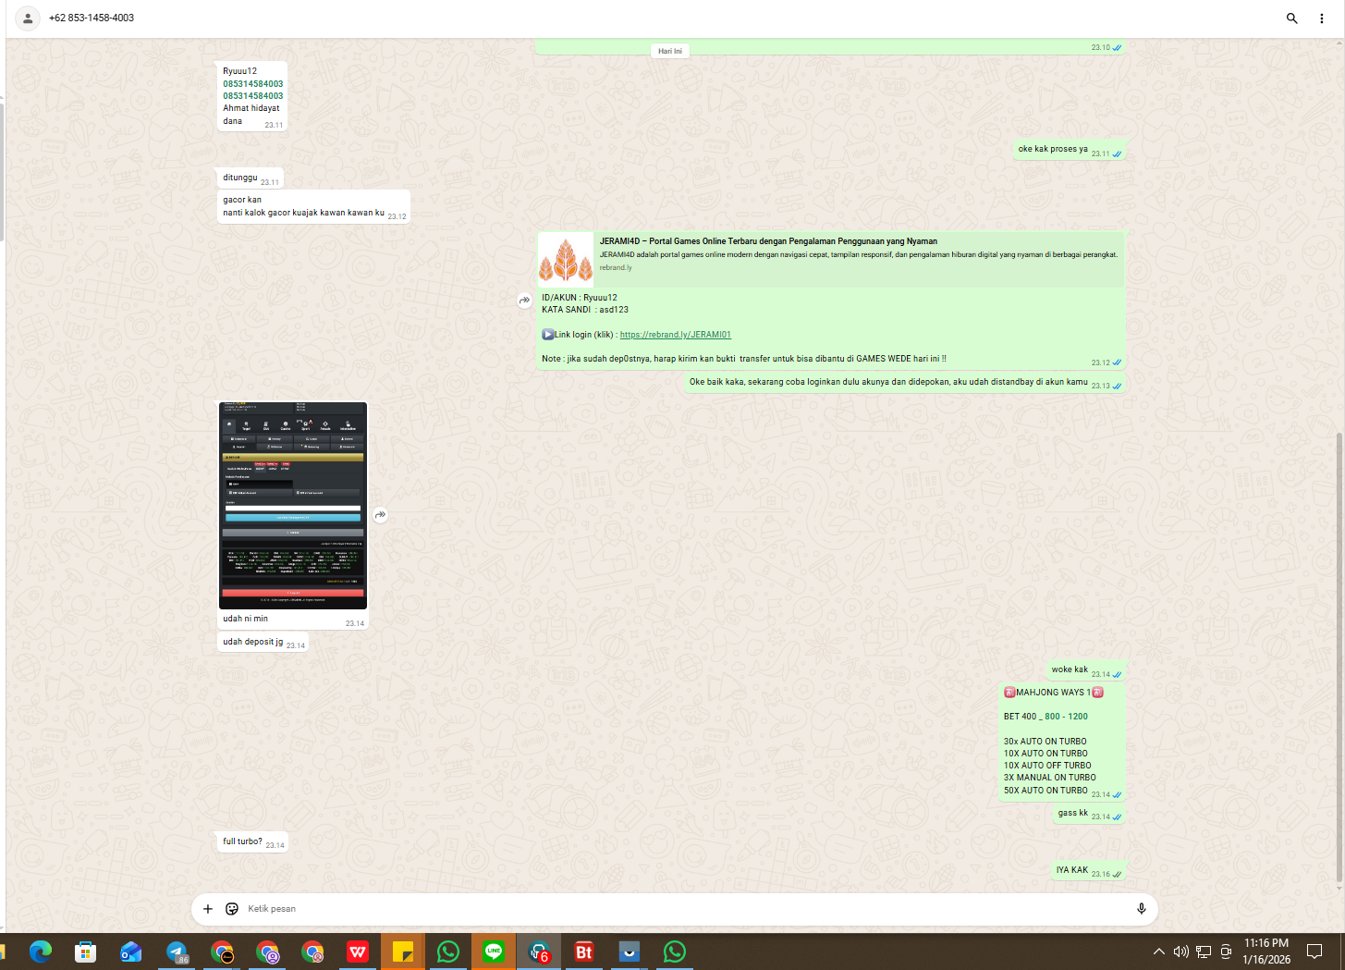Start recording a voice message
The height and width of the screenshot is (970, 1345).
pos(1142,909)
